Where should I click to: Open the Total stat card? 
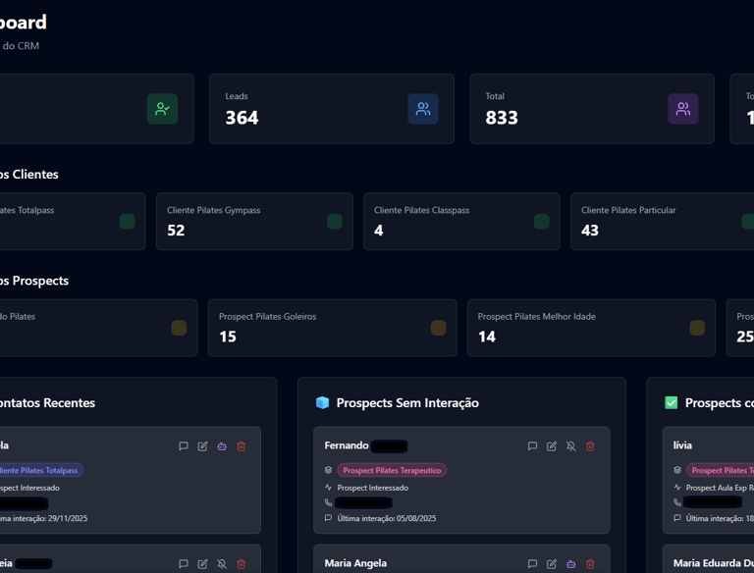tap(592, 109)
